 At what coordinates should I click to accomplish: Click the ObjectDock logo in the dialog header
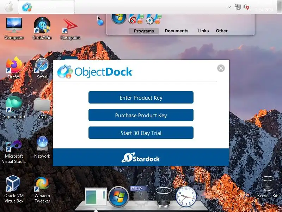pyautogui.click(x=95, y=72)
